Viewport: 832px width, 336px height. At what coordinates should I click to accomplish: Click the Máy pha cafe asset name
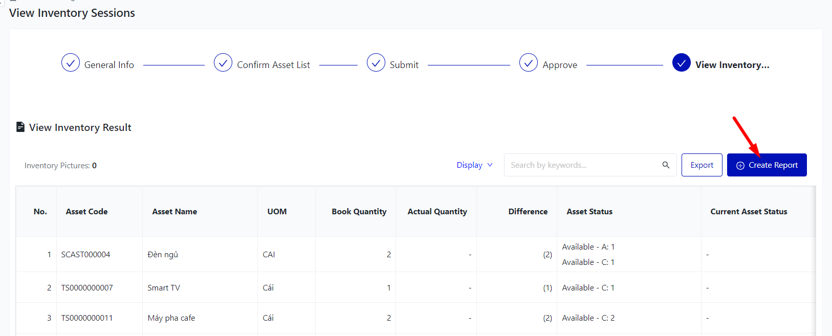point(171,318)
